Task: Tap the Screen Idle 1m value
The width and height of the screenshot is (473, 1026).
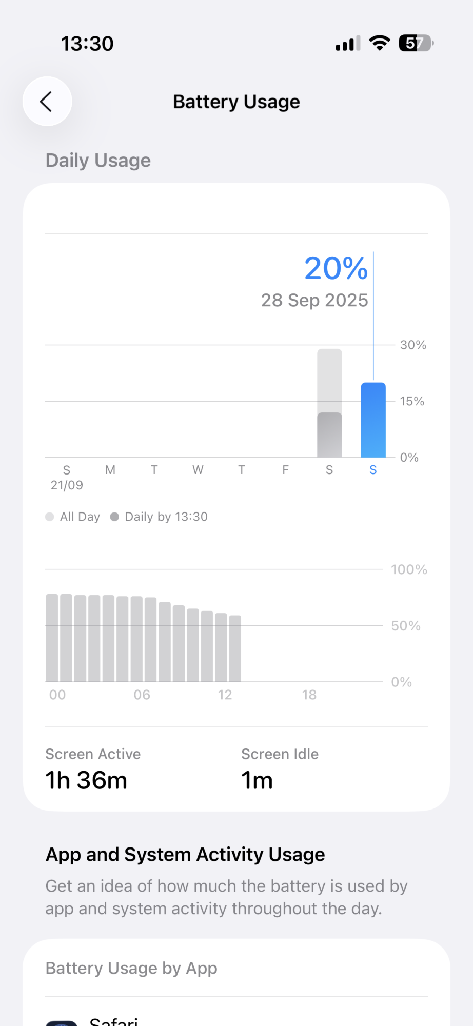Action: 257,780
